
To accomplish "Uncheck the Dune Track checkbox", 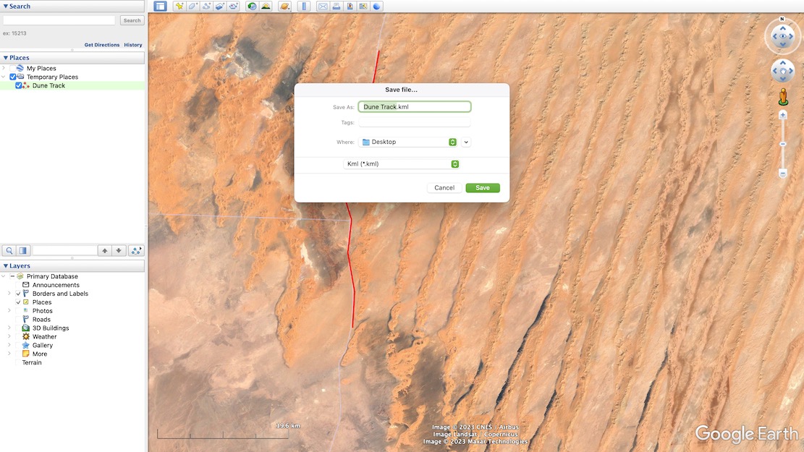I will (x=19, y=85).
